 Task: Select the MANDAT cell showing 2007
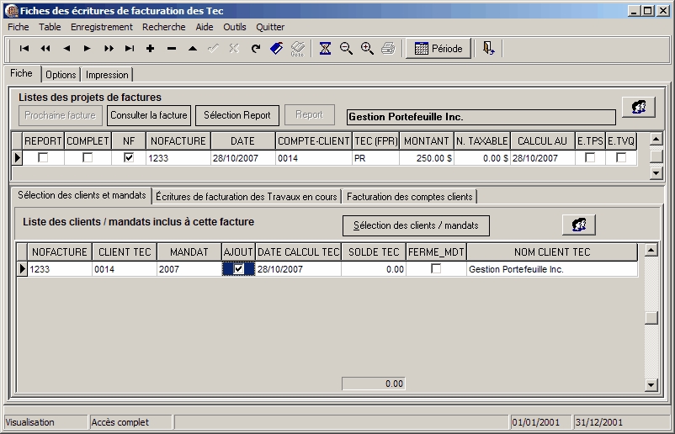pyautogui.click(x=189, y=270)
